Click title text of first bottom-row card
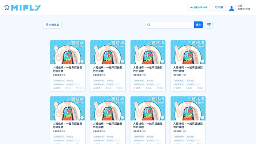 [67, 125]
